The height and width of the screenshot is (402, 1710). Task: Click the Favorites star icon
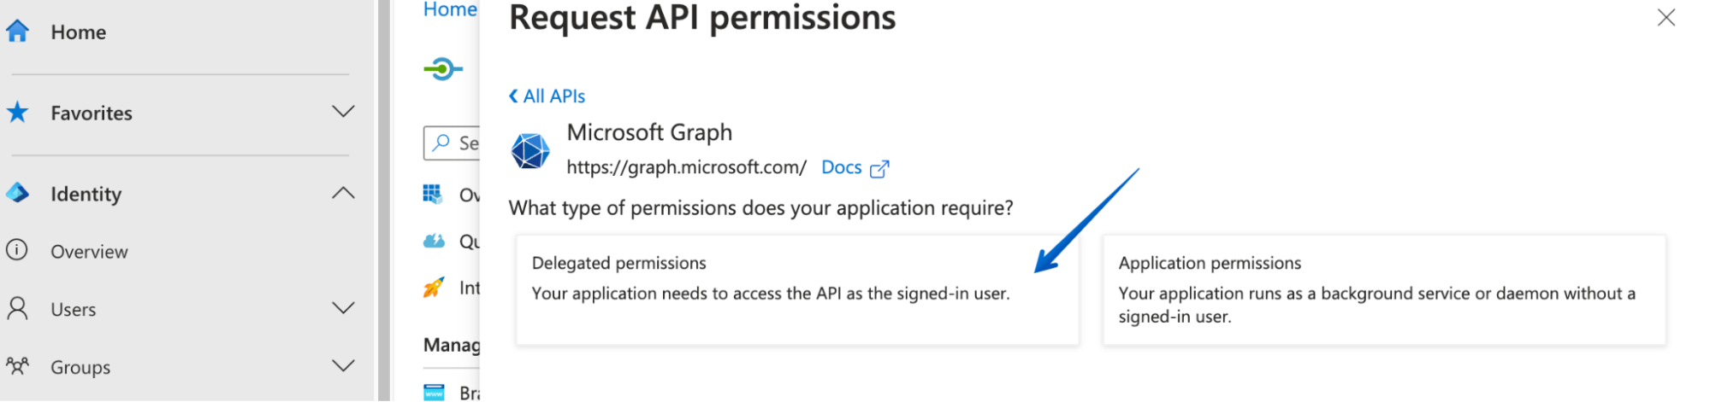[x=17, y=113]
